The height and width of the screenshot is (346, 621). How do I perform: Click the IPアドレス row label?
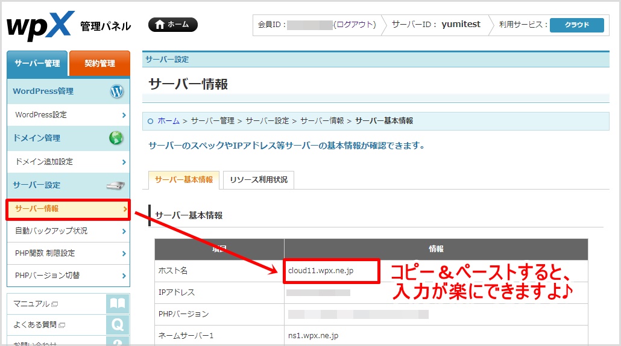point(177,292)
